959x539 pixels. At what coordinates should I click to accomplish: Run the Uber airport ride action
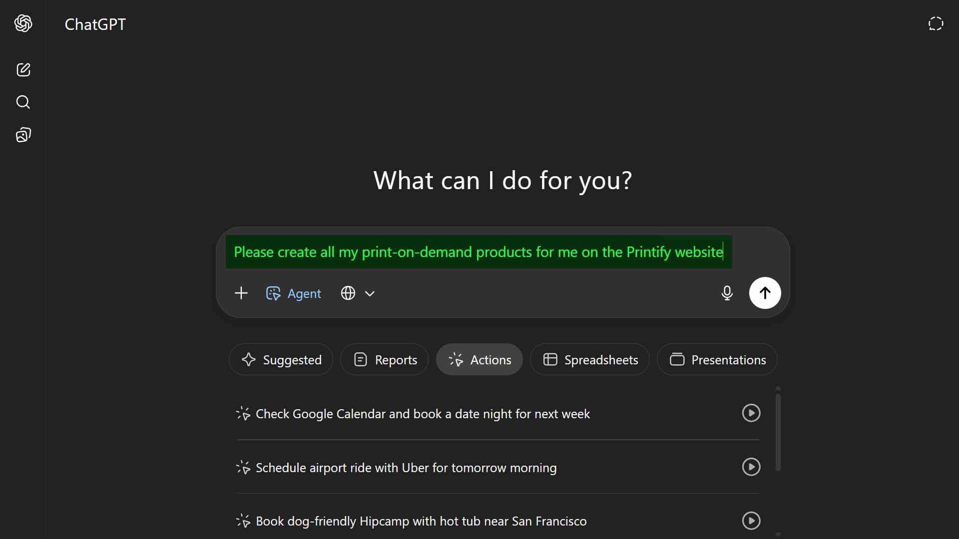[751, 467]
